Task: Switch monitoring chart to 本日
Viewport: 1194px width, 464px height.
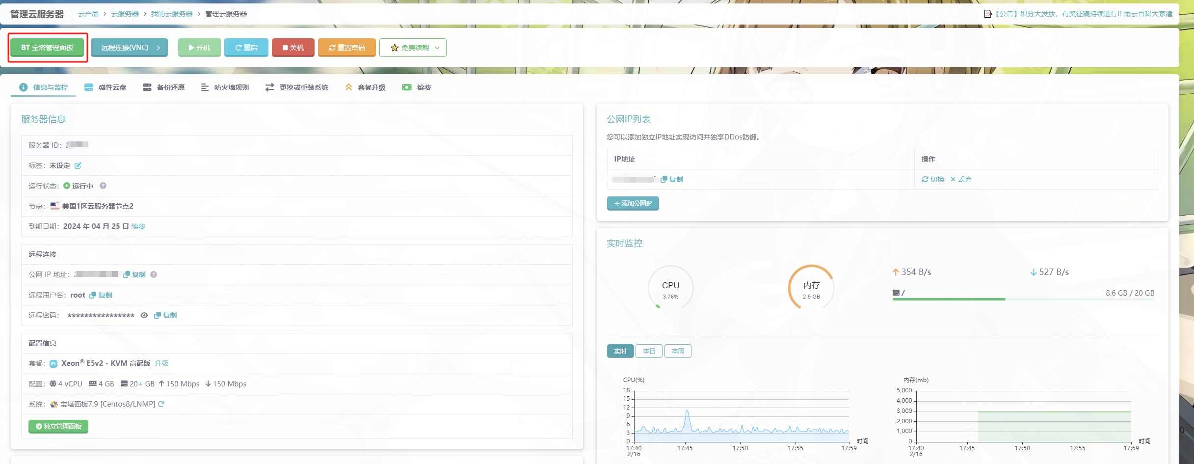Action: click(649, 351)
